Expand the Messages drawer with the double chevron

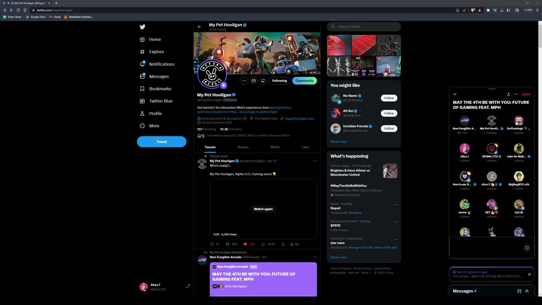click(x=527, y=291)
